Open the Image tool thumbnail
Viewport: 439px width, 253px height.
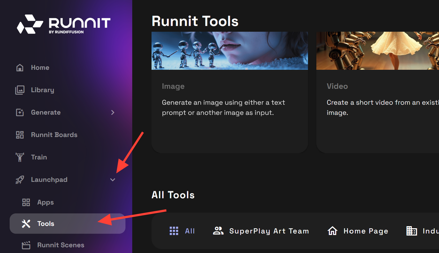[230, 51]
